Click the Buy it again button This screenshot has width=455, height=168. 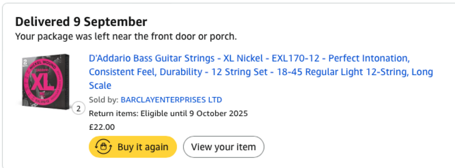click(x=133, y=147)
